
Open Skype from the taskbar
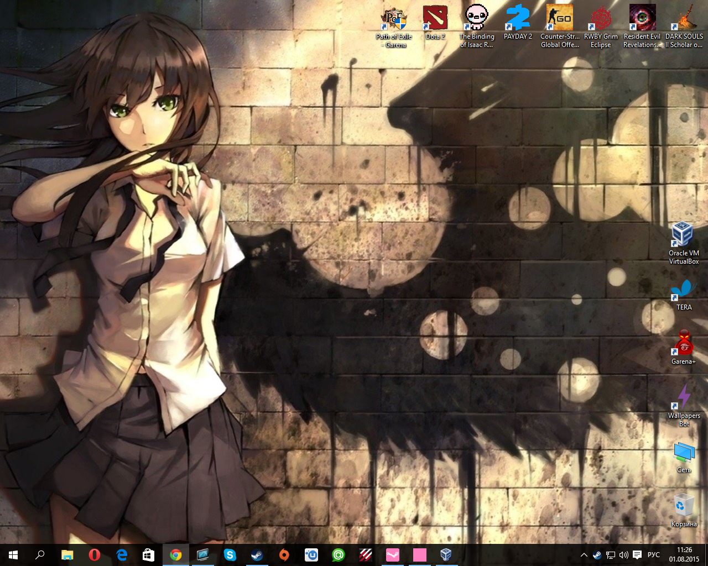pyautogui.click(x=230, y=555)
